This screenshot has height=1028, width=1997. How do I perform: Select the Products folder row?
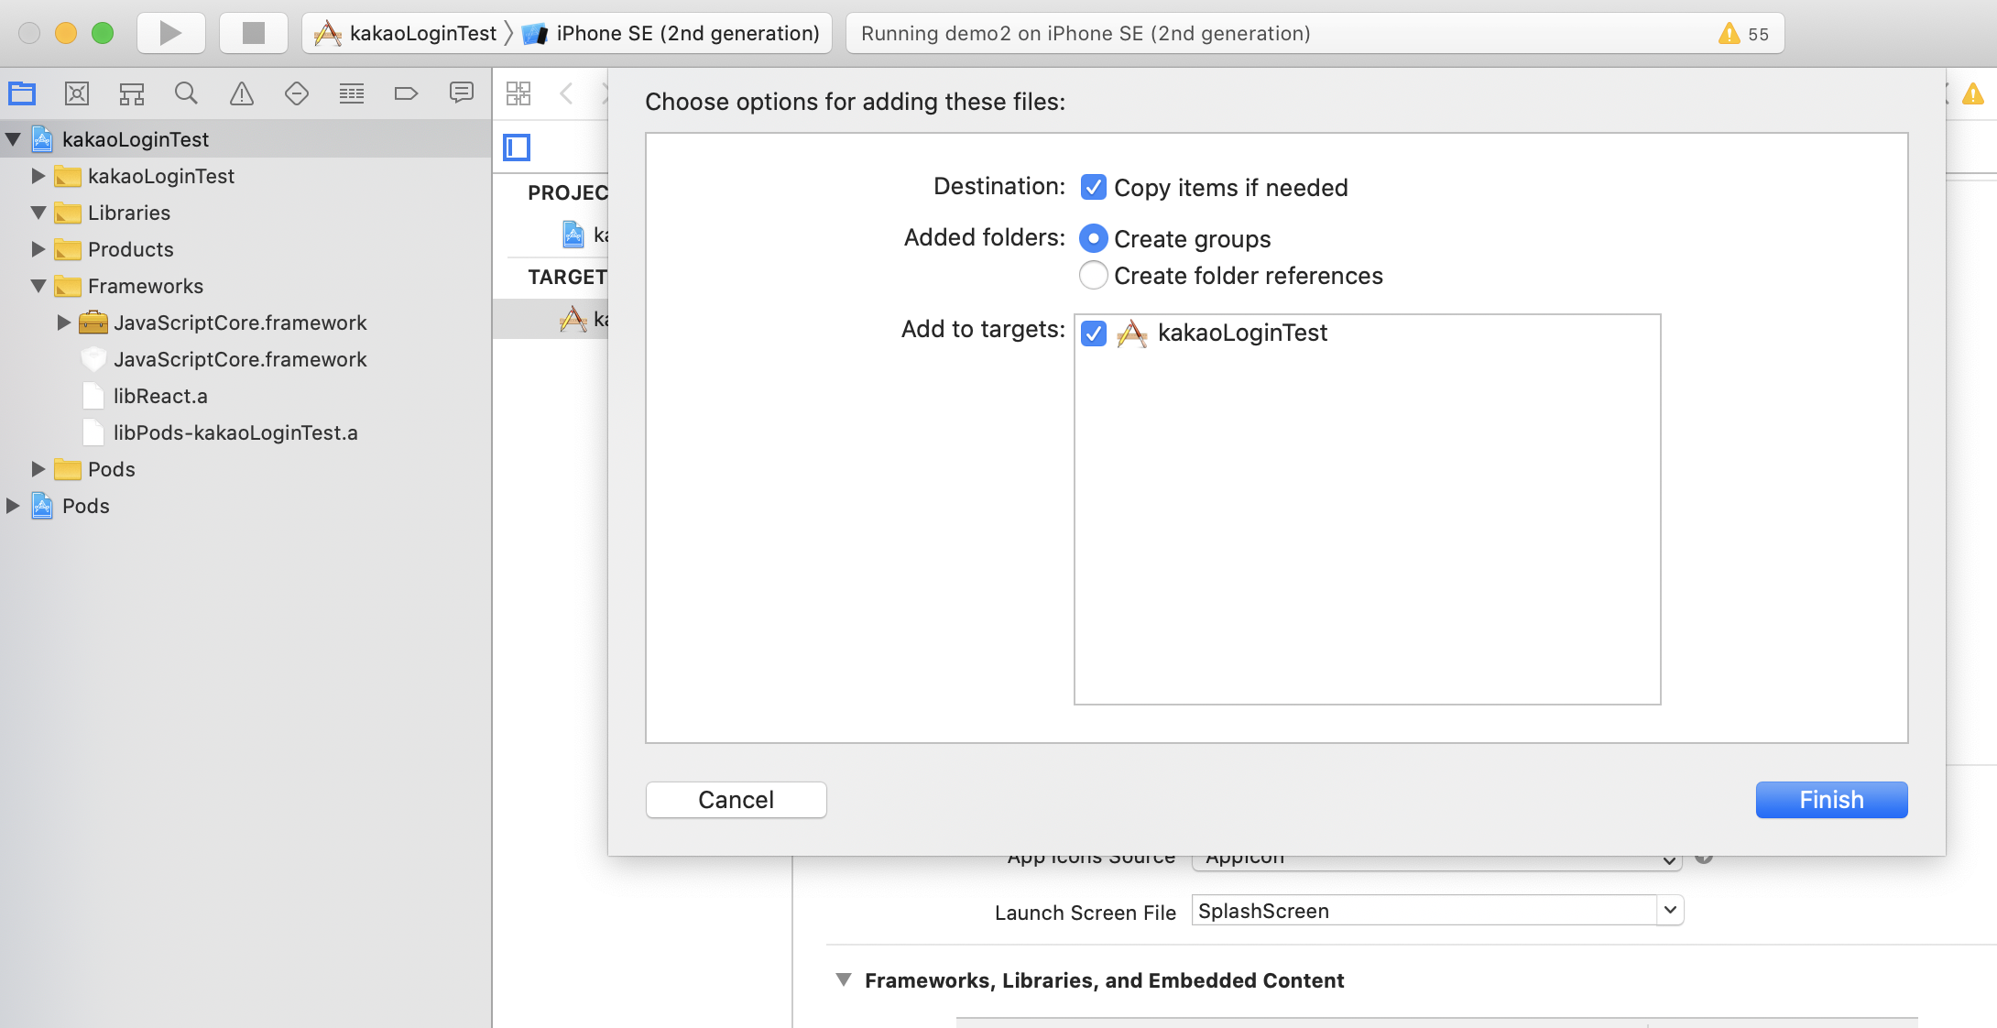point(246,249)
